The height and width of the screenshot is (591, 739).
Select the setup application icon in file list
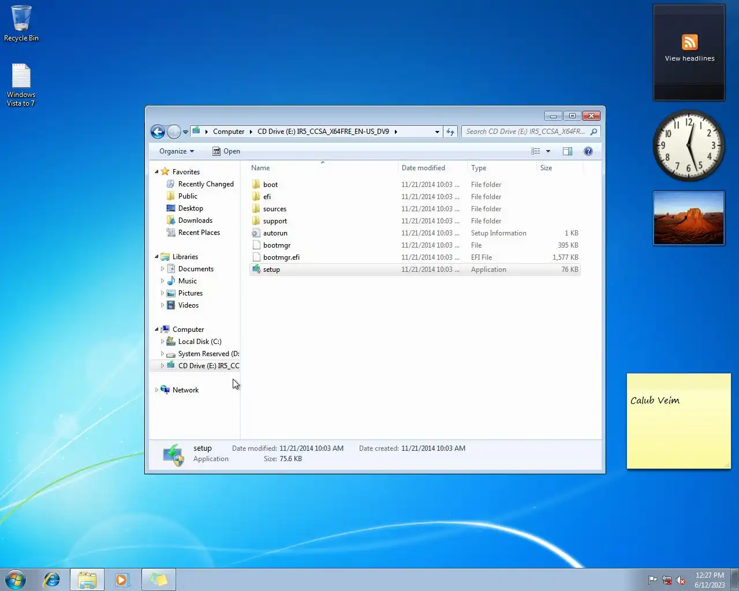[x=256, y=270]
